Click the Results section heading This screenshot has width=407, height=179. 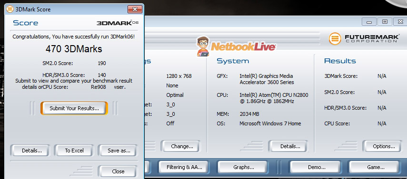(340, 61)
